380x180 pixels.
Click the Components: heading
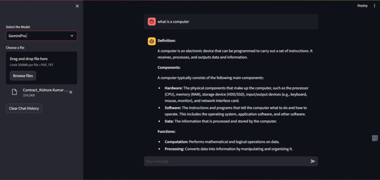coord(169,67)
